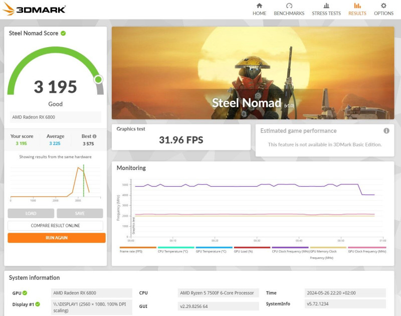Go to the Benchmarks tab
Screen dimensions: 401x316
pyautogui.click(x=289, y=10)
